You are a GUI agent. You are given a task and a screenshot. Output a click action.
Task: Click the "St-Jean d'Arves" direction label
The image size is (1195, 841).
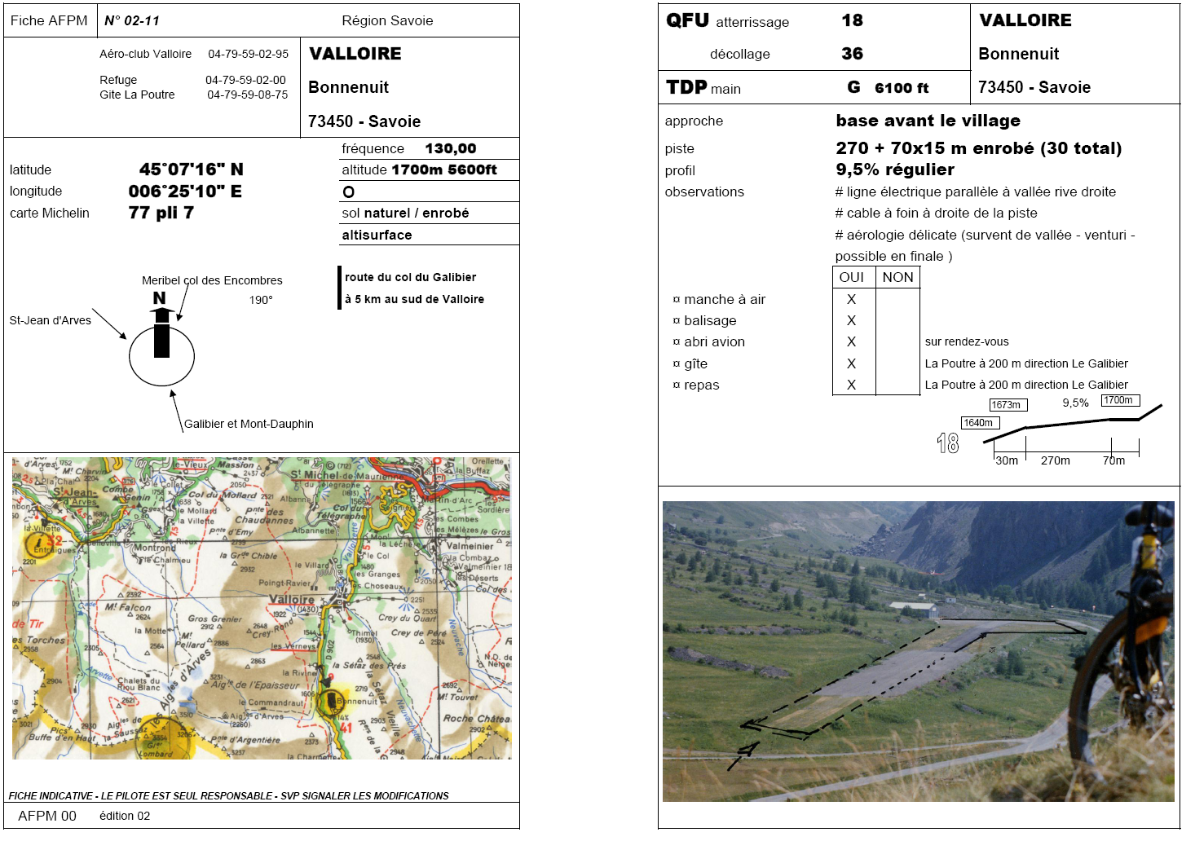click(x=51, y=320)
